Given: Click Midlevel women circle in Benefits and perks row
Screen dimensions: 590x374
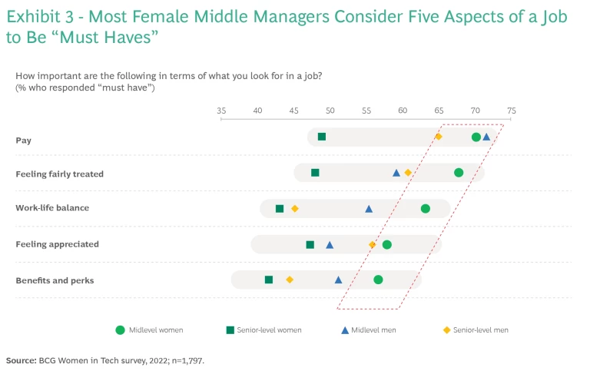Looking at the screenshot, I should point(378,280).
